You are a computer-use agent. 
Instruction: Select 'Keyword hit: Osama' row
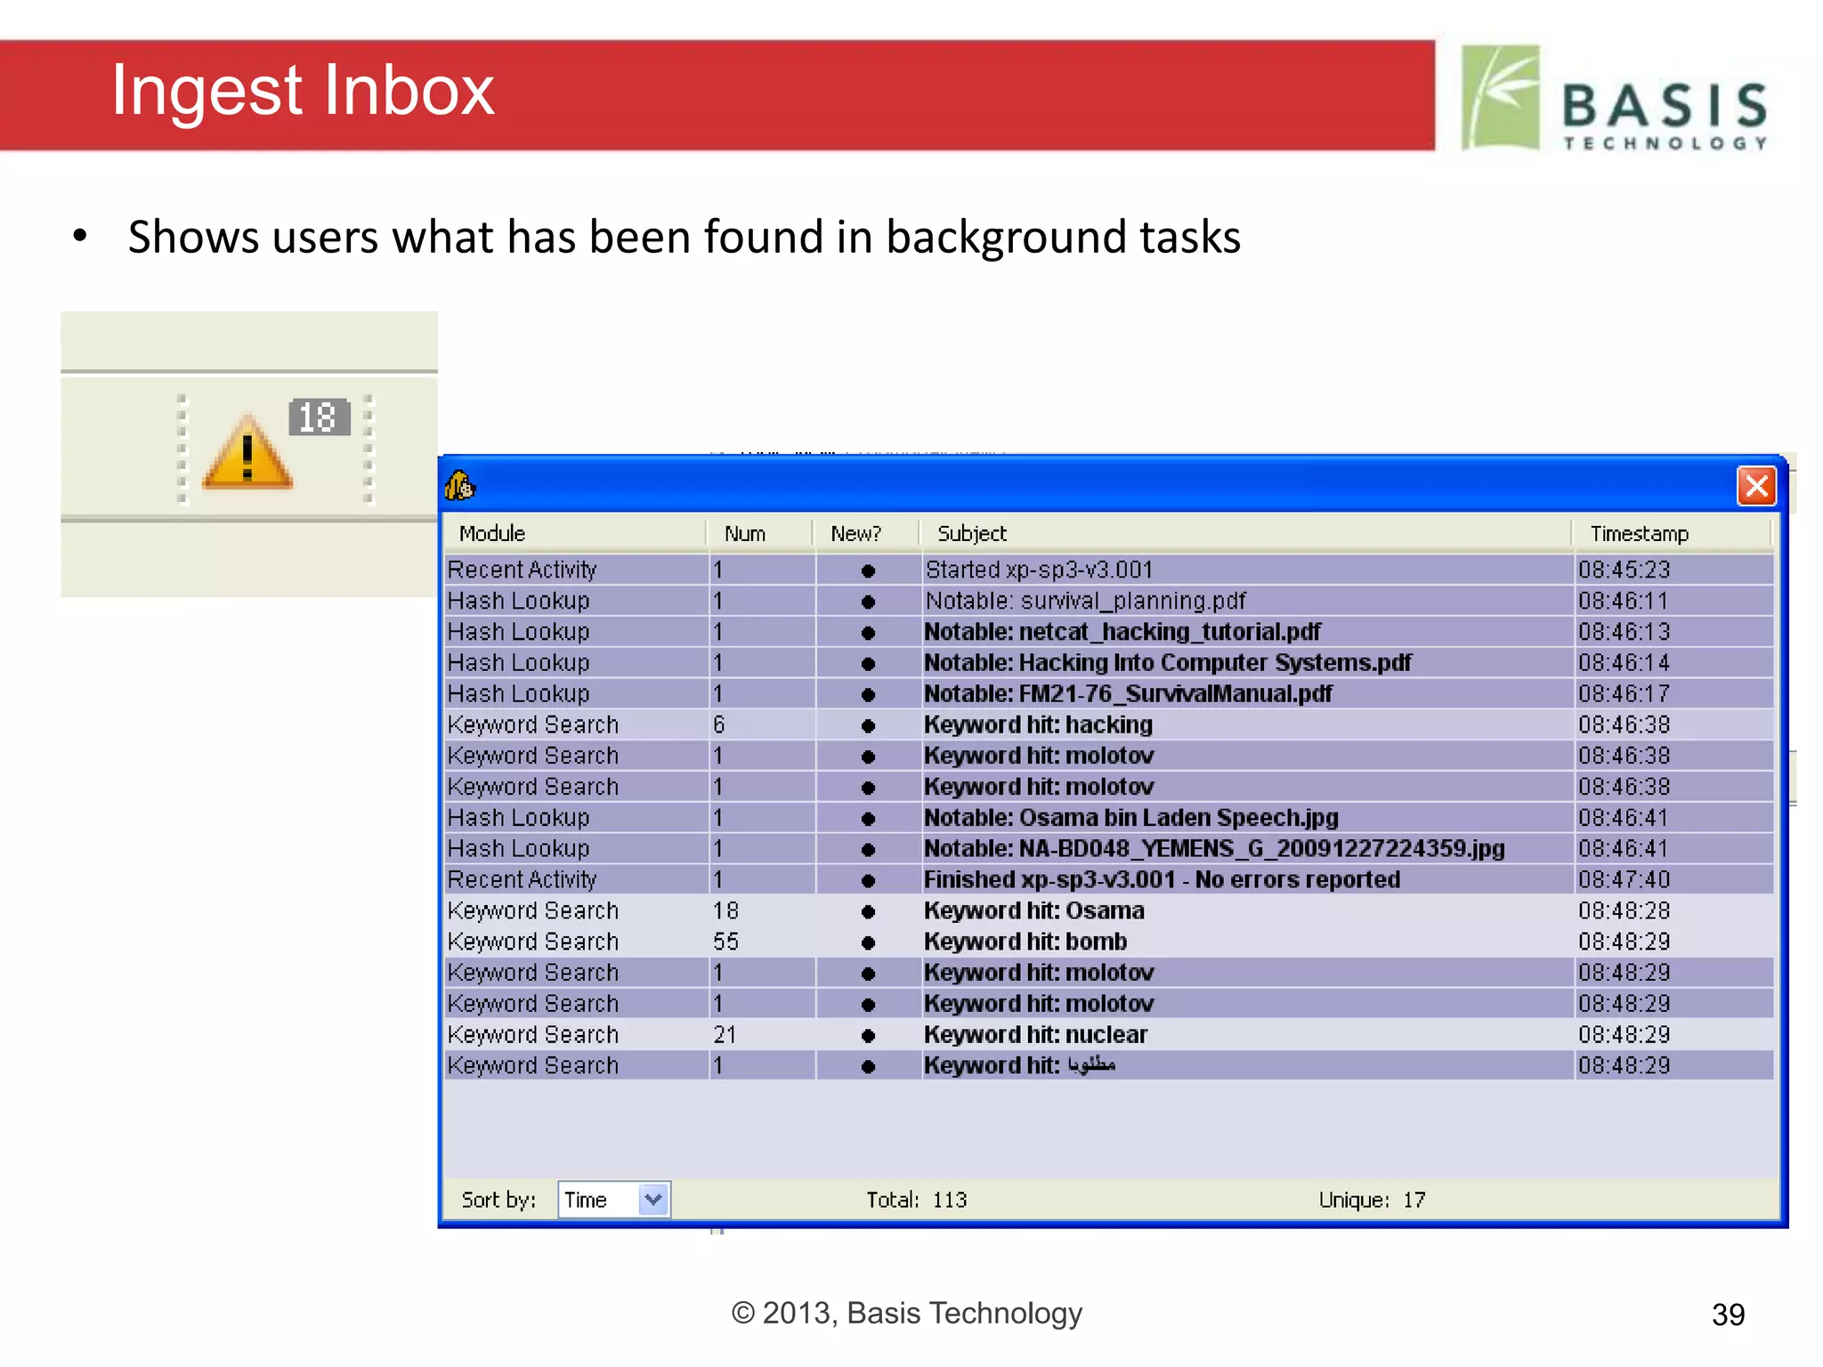1109,910
